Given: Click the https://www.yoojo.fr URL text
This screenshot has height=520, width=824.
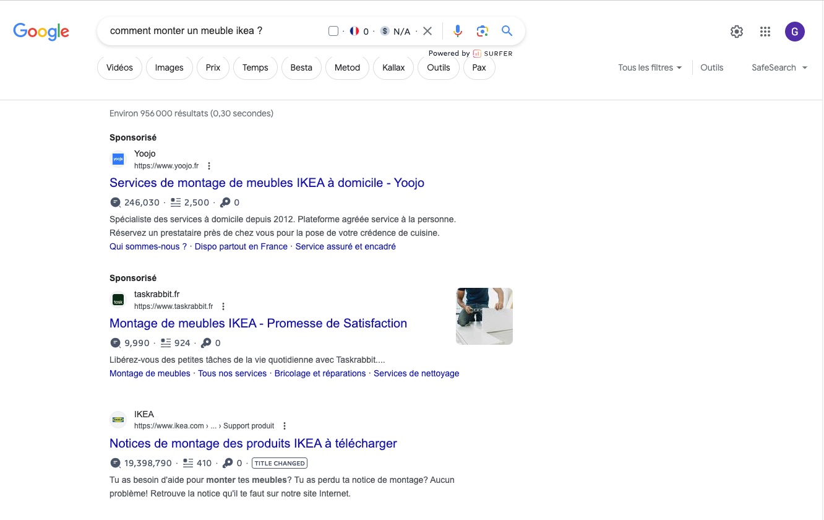Looking at the screenshot, I should [x=166, y=166].
